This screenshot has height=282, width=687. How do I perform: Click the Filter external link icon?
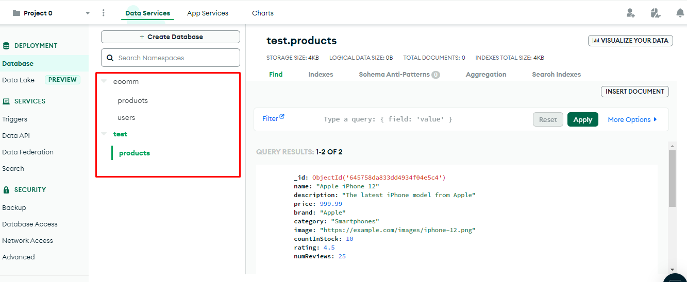pyautogui.click(x=282, y=117)
